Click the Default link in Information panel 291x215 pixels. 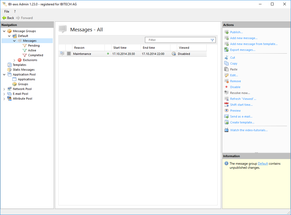coord(263,164)
